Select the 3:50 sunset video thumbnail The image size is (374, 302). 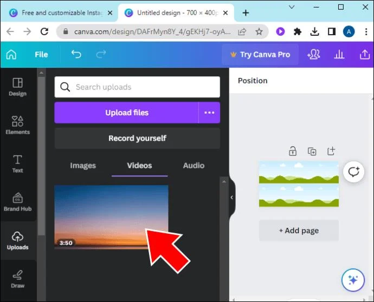tap(112, 216)
